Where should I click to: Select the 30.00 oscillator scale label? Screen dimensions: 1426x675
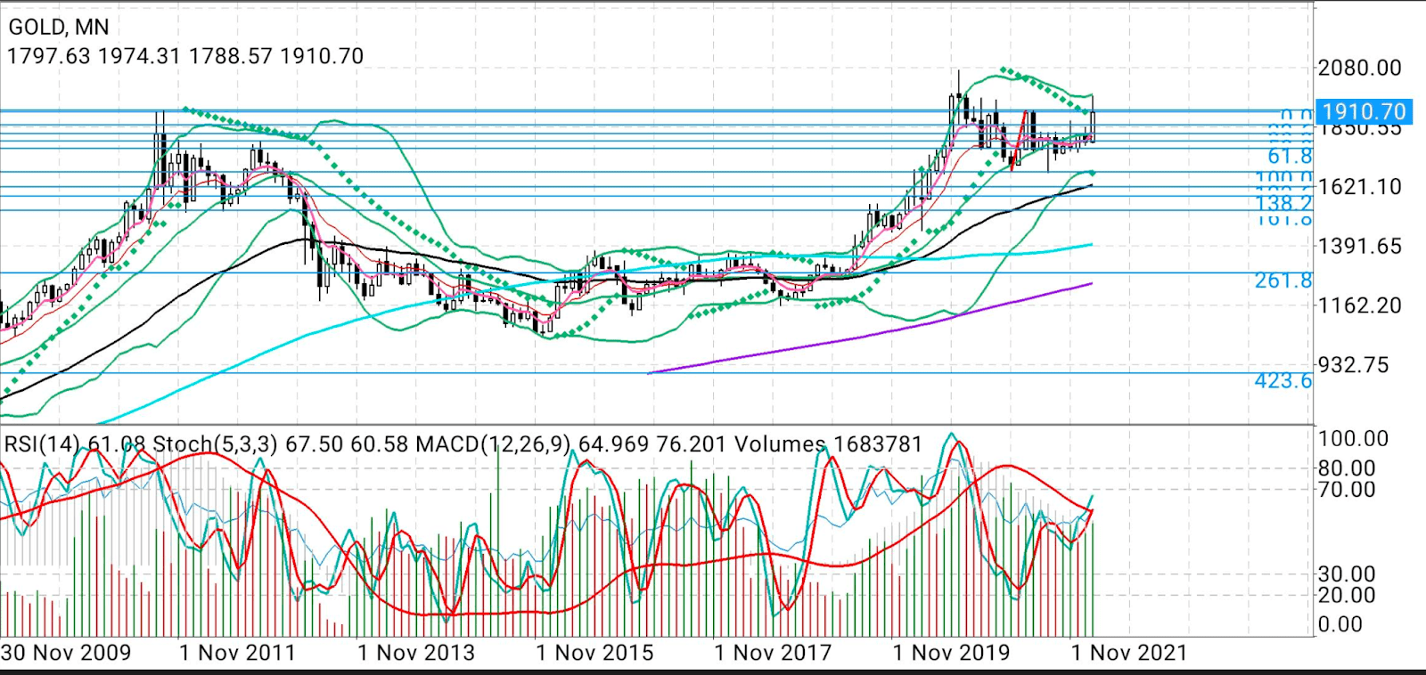click(1347, 574)
